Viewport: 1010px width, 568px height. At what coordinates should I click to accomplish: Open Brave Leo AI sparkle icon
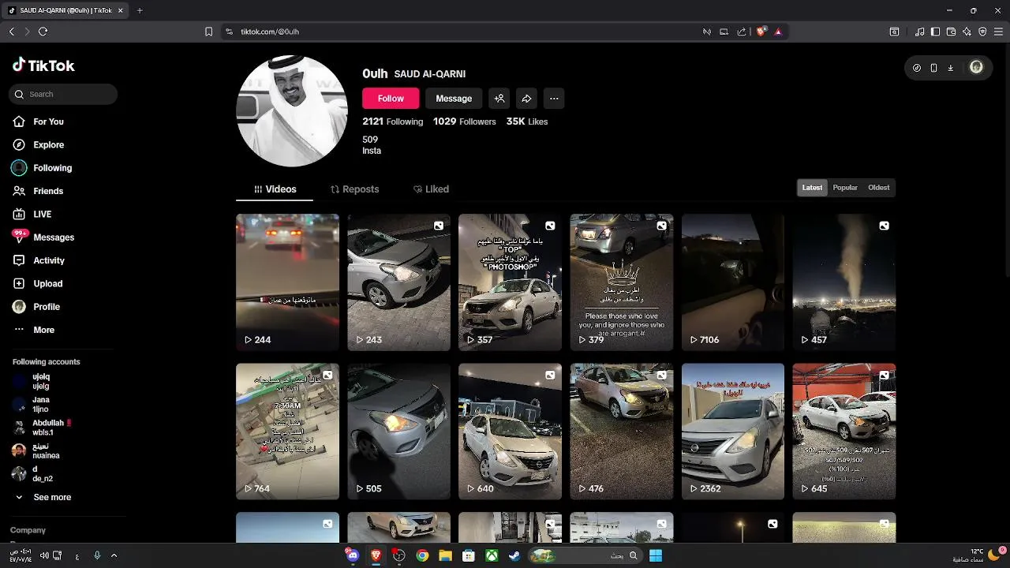[x=967, y=32]
